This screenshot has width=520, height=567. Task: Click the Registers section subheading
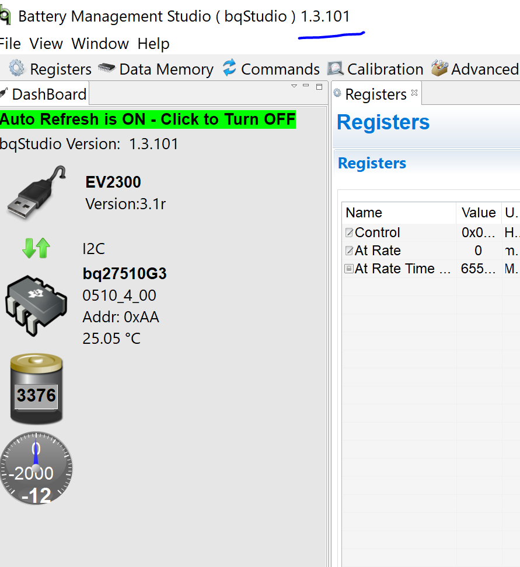(372, 163)
